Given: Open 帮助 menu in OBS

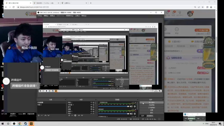Looking at the screenshot, I should (84, 16).
